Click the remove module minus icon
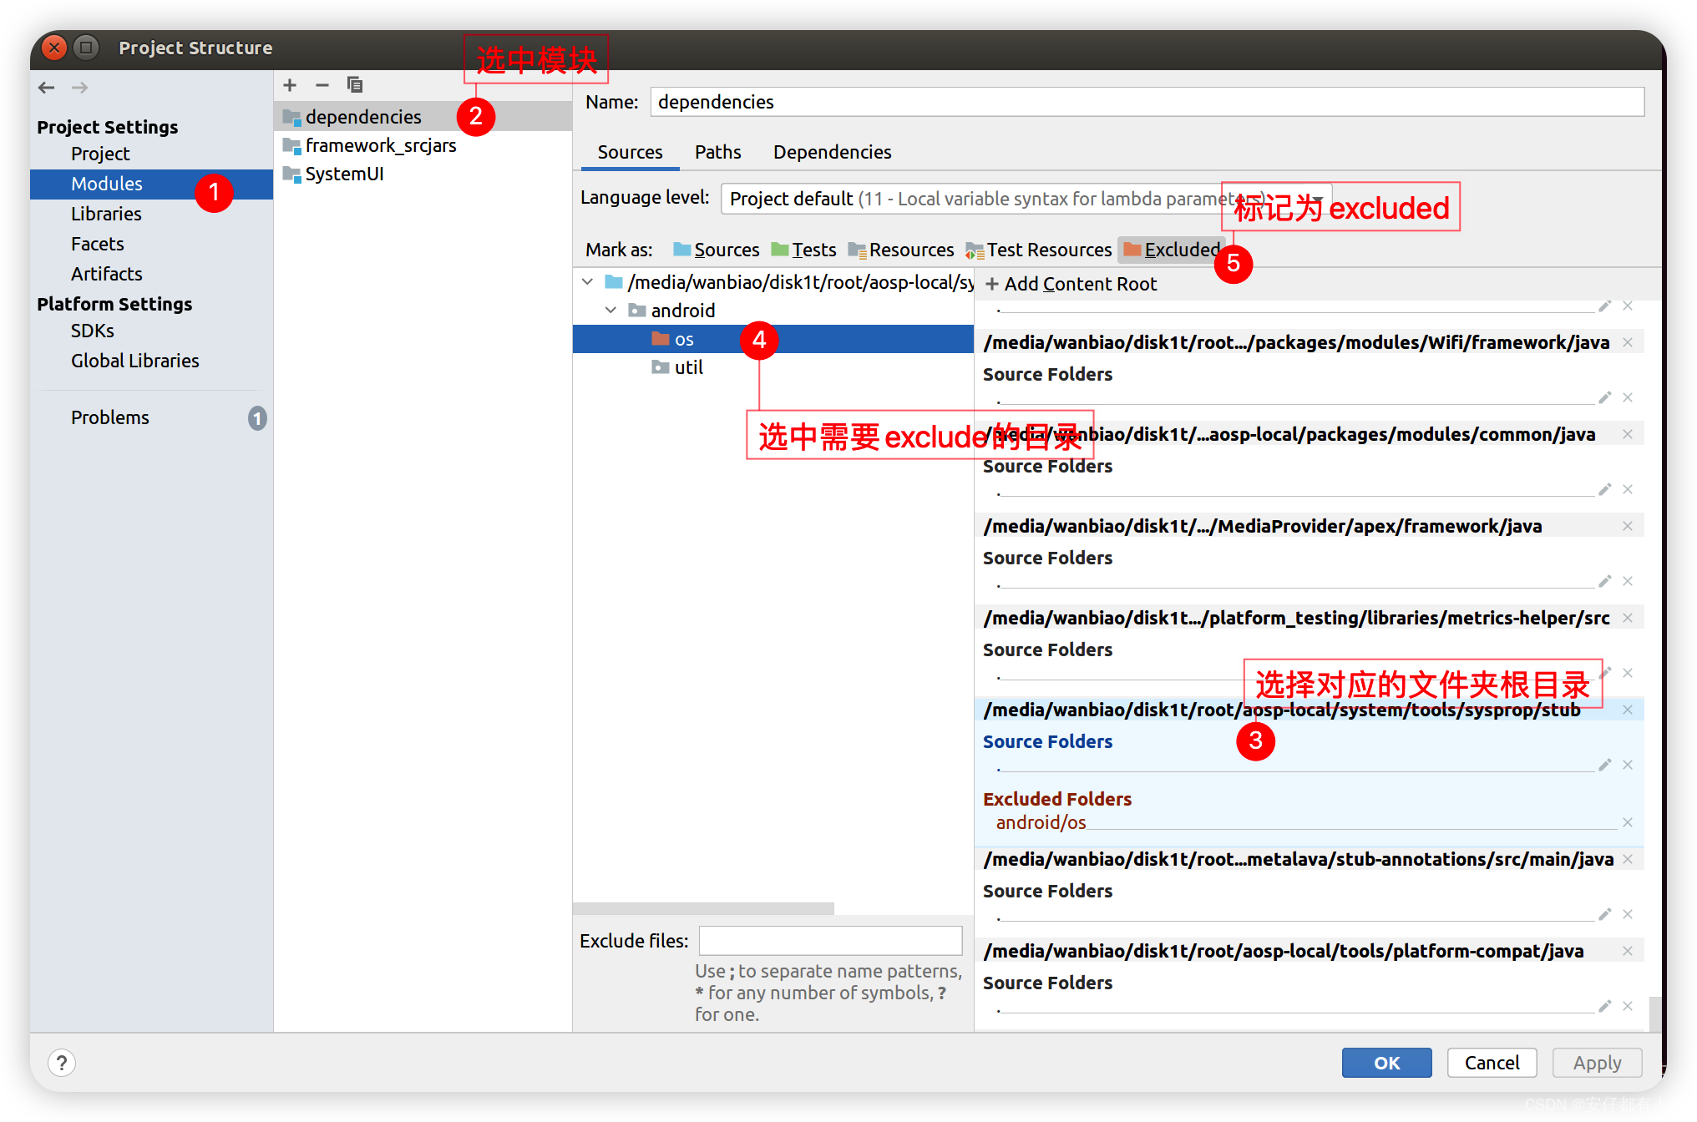The height and width of the screenshot is (1122, 1697). (x=322, y=85)
